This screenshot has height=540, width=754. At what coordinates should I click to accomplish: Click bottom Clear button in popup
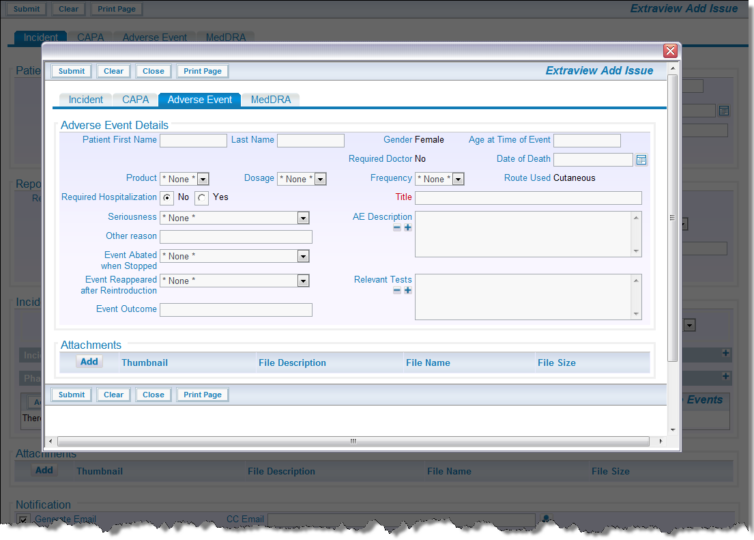tap(113, 395)
